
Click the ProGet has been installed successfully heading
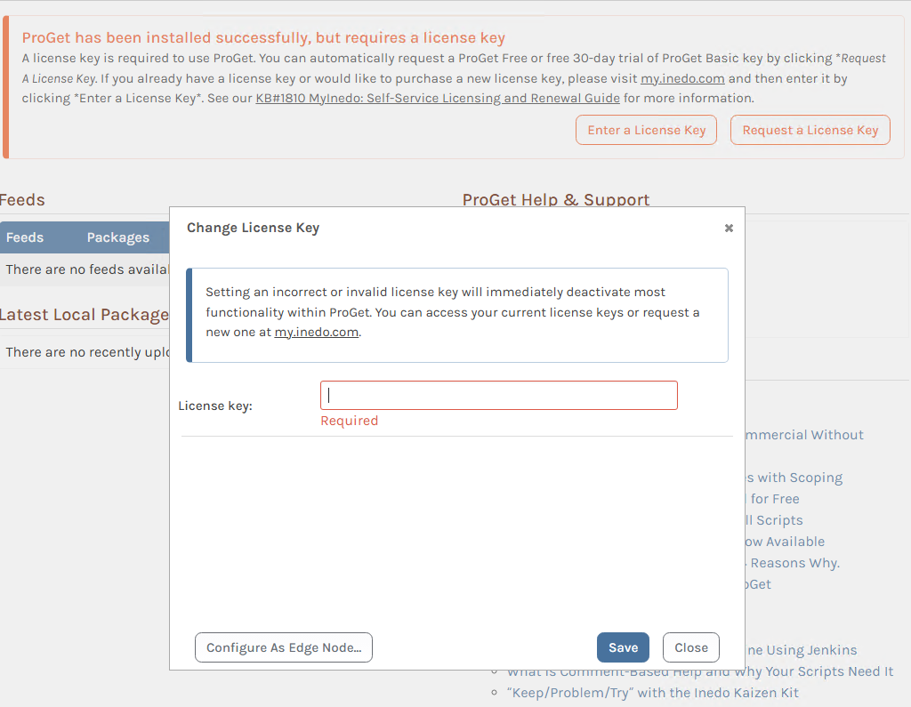(x=263, y=37)
